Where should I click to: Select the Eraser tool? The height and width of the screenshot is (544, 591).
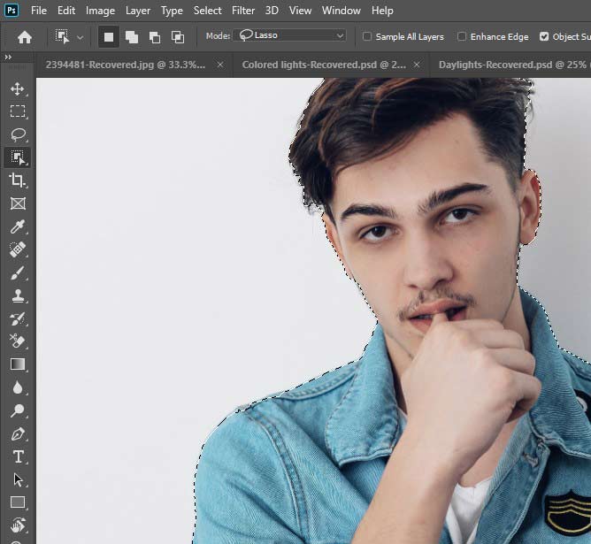coord(18,341)
